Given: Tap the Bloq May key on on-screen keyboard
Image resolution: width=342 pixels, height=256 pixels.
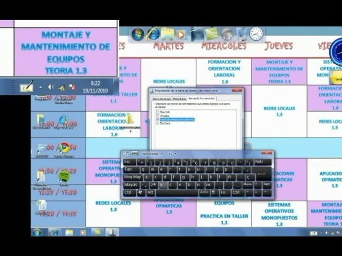Looking at the screenshot, I should tap(133, 177).
